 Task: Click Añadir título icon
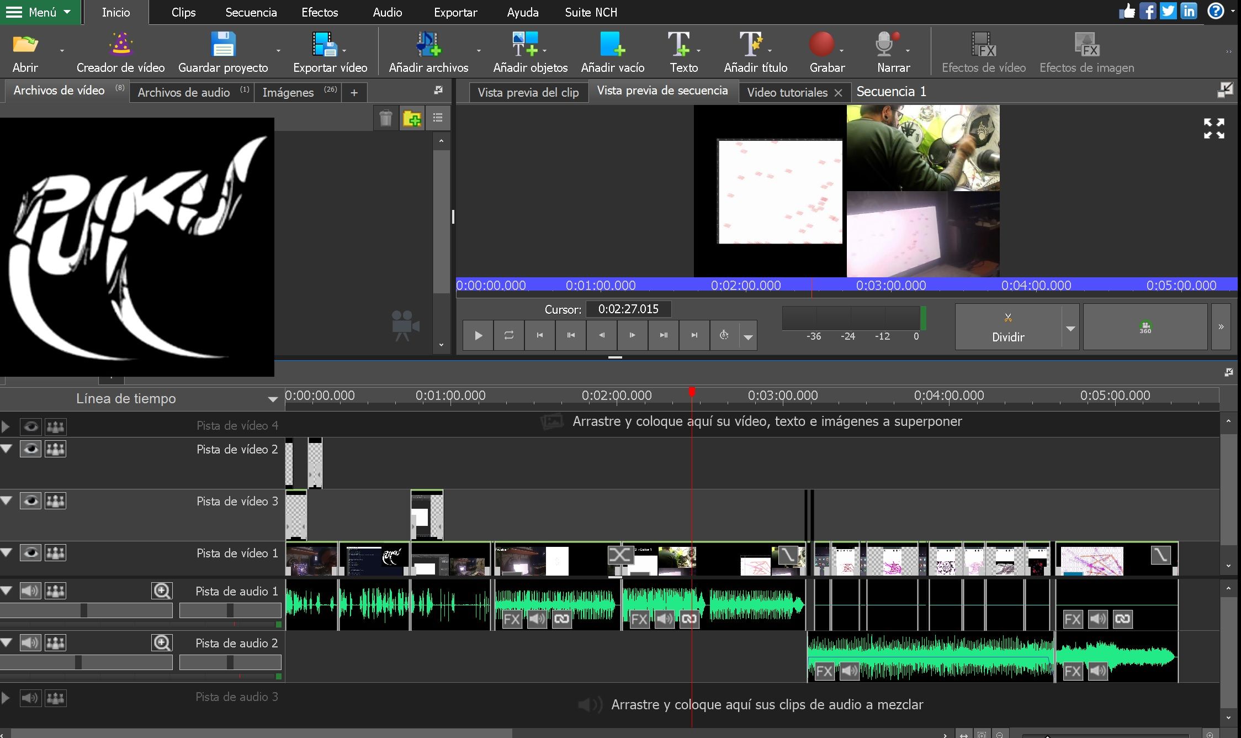[x=751, y=45]
